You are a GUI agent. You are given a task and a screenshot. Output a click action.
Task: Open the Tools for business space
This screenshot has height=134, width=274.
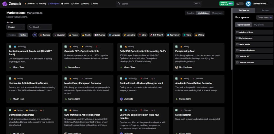click(x=254, y=62)
